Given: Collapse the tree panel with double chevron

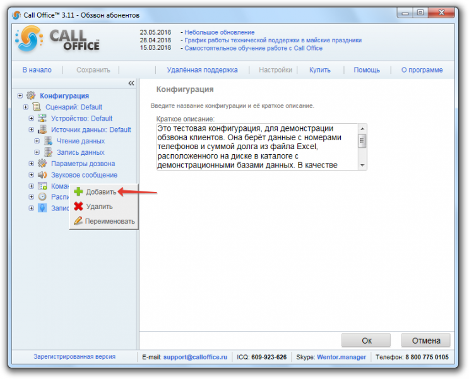Looking at the screenshot, I should tap(131, 83).
